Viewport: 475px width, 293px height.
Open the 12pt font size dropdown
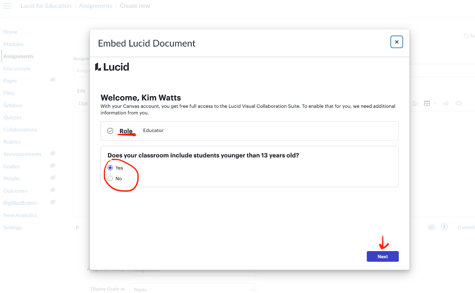click(x=83, y=103)
